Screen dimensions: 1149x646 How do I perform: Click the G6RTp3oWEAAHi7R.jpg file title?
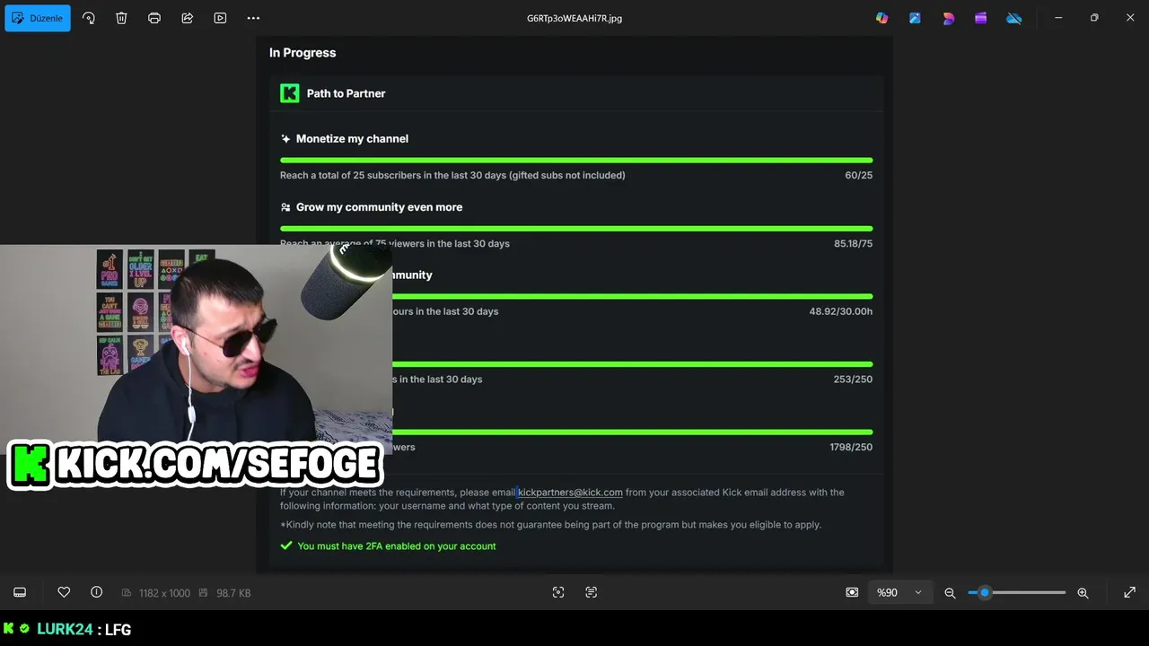(574, 18)
